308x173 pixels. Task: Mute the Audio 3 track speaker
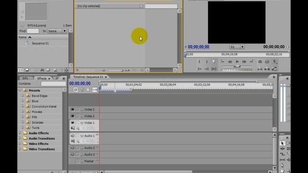[x=73, y=155]
